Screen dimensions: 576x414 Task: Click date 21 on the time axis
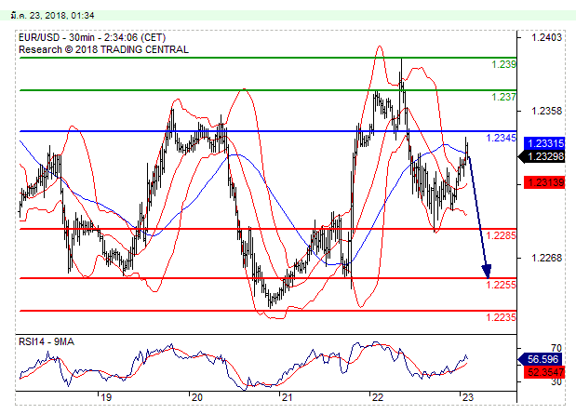click(287, 397)
